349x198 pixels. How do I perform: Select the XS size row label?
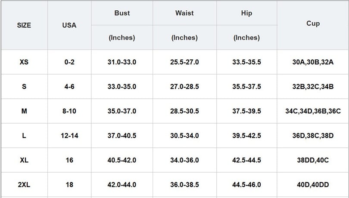[24, 62]
